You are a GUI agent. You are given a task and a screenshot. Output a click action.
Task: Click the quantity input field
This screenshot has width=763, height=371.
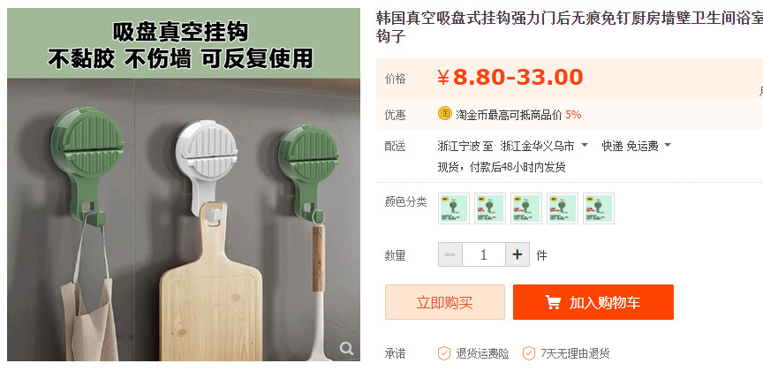(484, 254)
